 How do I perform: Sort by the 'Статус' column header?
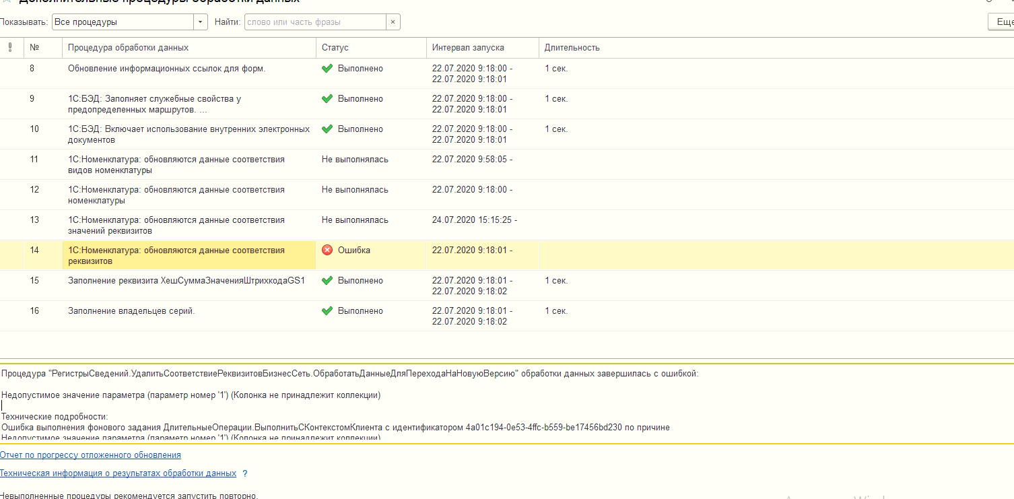pos(335,48)
